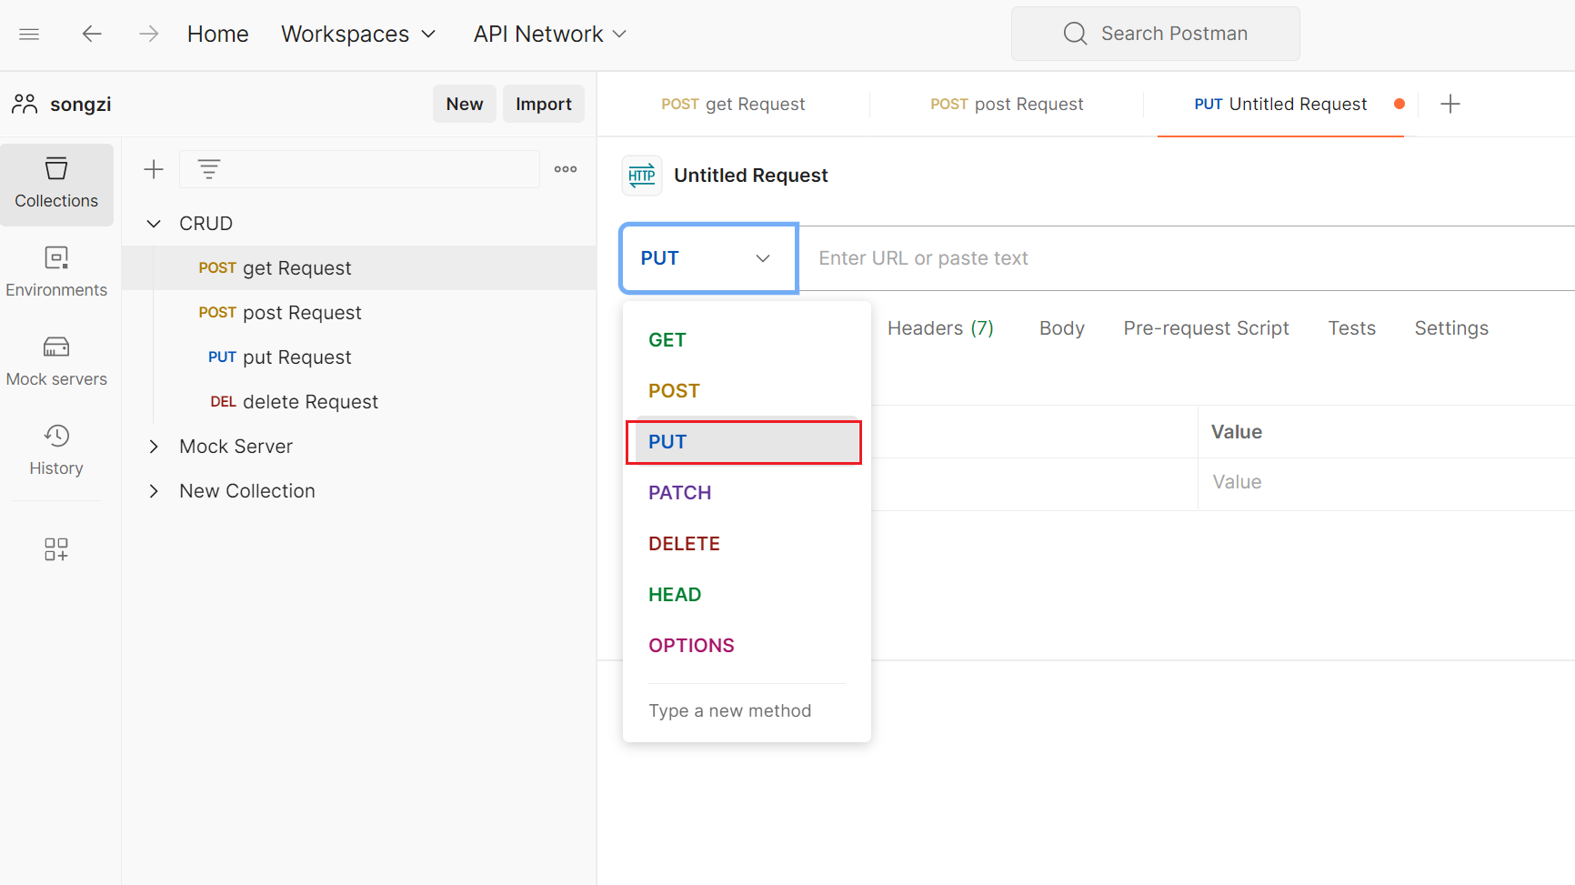Collapse the CRUD collection

(154, 224)
